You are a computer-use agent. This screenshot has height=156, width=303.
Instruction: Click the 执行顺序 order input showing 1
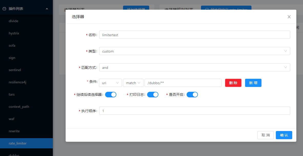(x=194, y=110)
